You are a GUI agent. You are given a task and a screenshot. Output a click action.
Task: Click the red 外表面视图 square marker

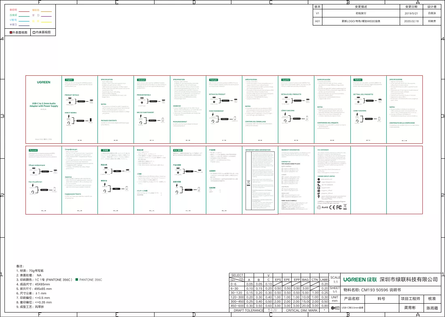click(x=11, y=32)
